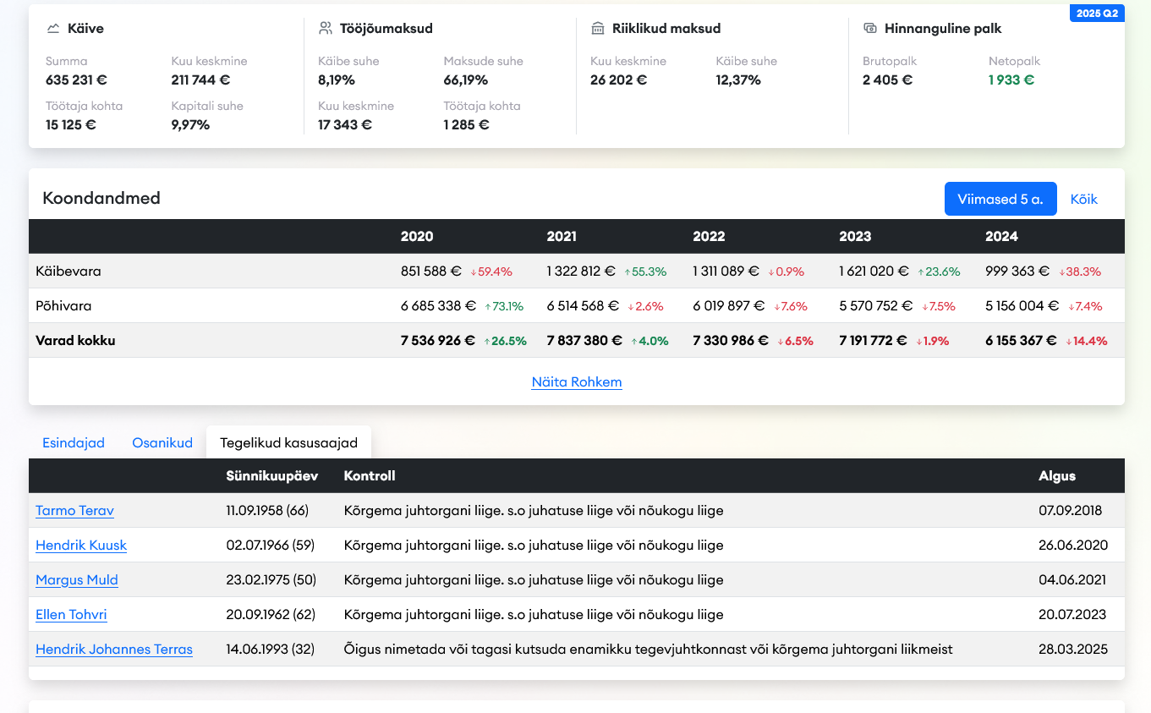Open the Esindajad tab

(74, 443)
